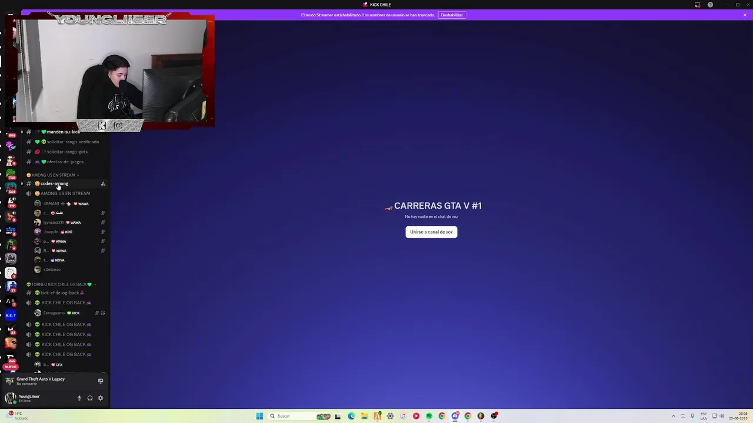Open the server with 246 badge
Screen dimensions: 753x423
tap(11, 357)
